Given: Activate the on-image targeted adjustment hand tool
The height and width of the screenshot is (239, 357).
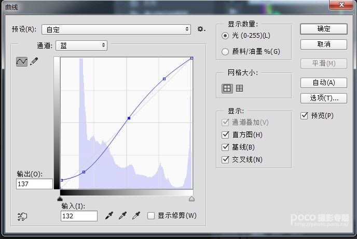Looking at the screenshot, I should click(22, 217).
